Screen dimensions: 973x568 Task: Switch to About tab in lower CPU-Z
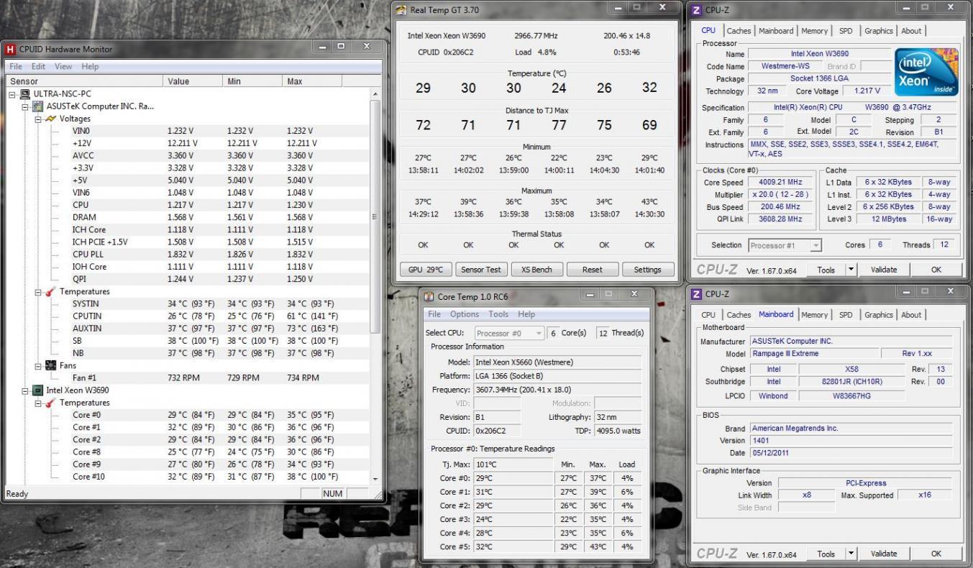(x=911, y=315)
